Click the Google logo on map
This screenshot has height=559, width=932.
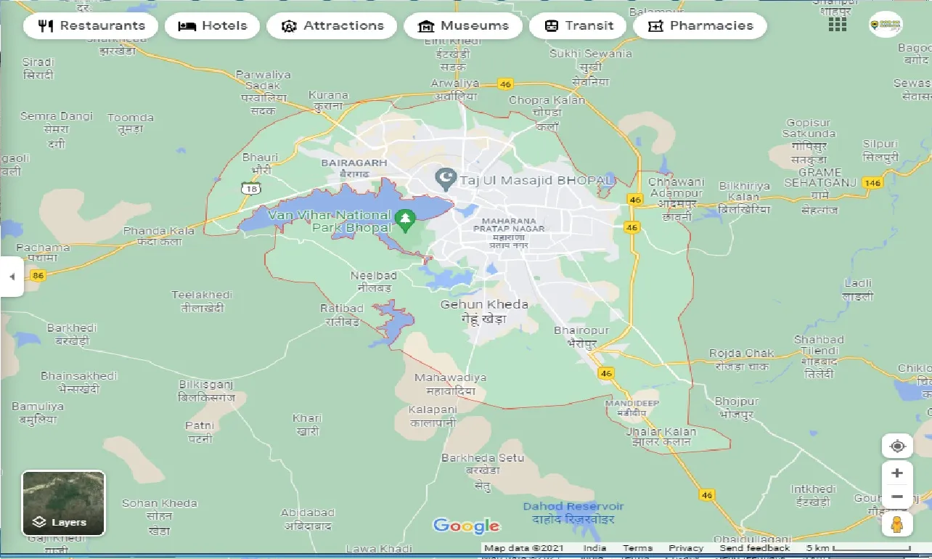pyautogui.click(x=466, y=526)
